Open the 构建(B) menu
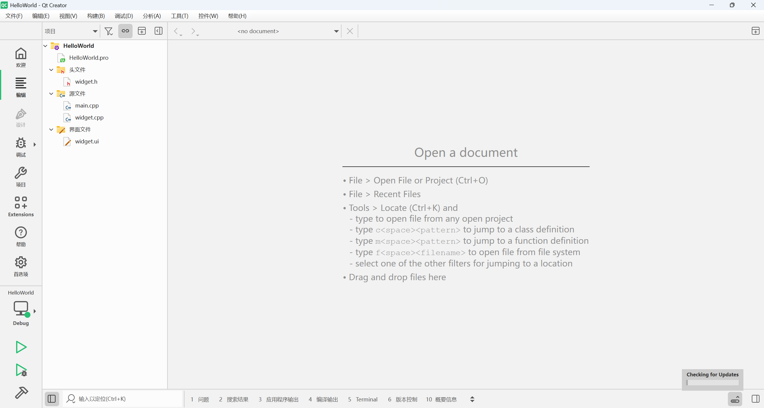 (96, 16)
